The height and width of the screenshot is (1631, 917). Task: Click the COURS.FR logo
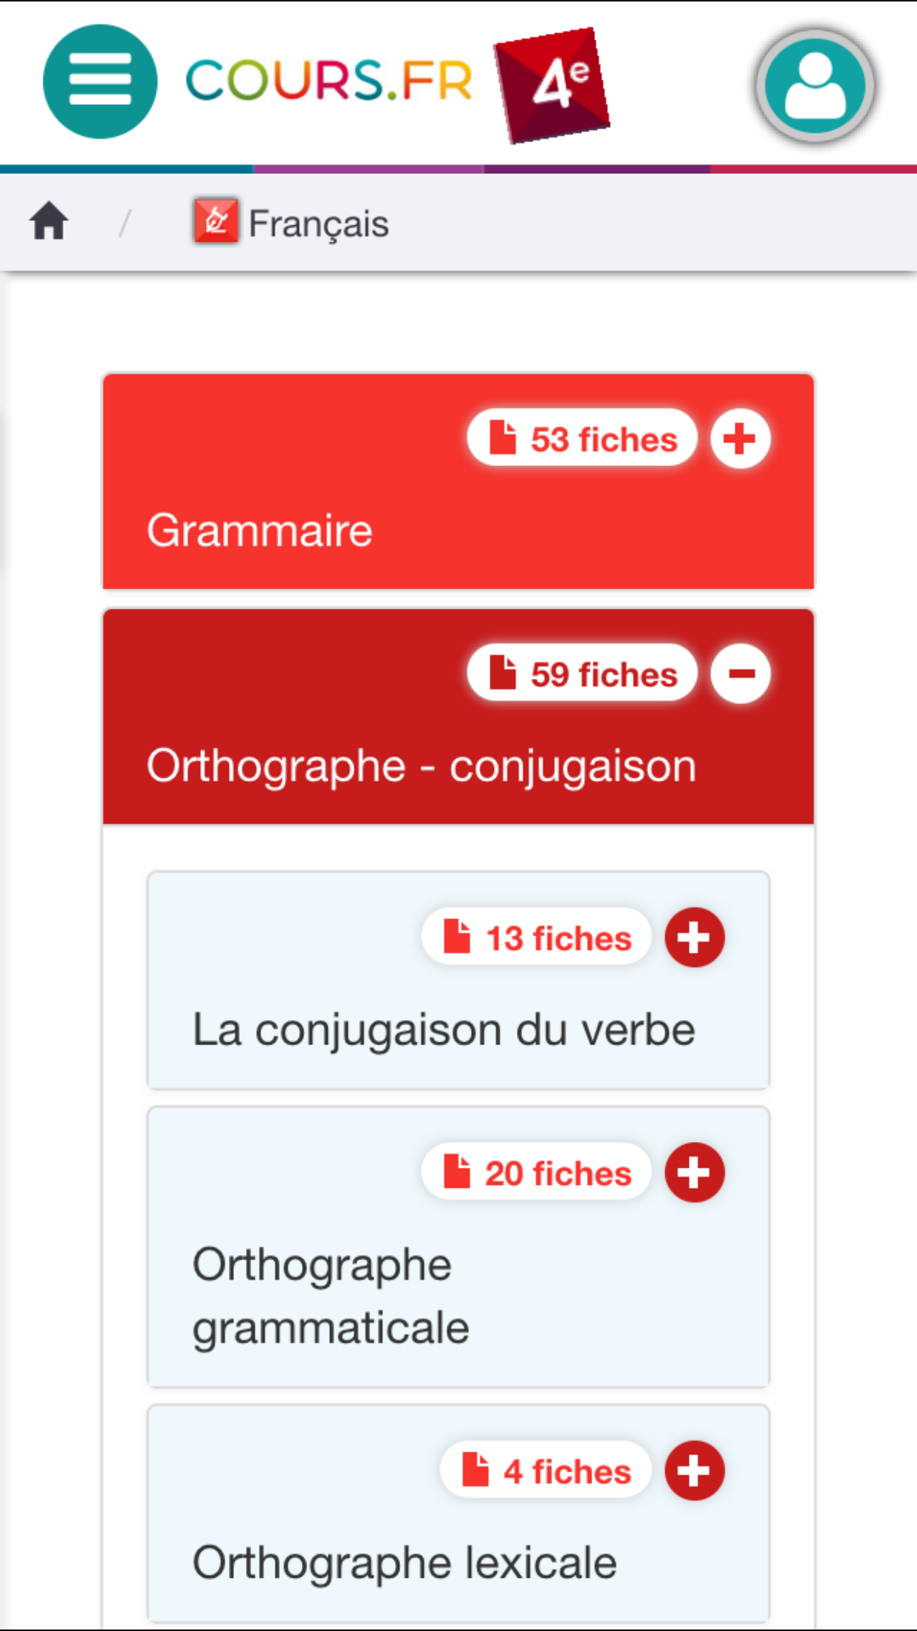[329, 81]
